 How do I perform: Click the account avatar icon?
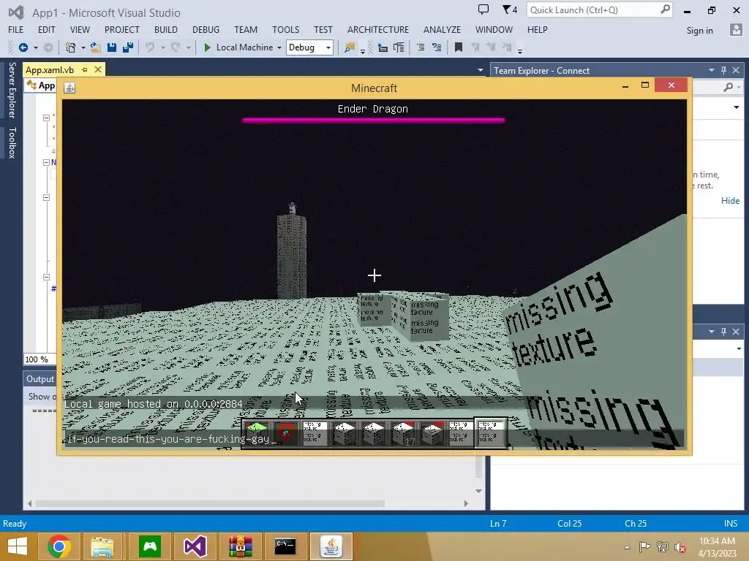click(736, 29)
